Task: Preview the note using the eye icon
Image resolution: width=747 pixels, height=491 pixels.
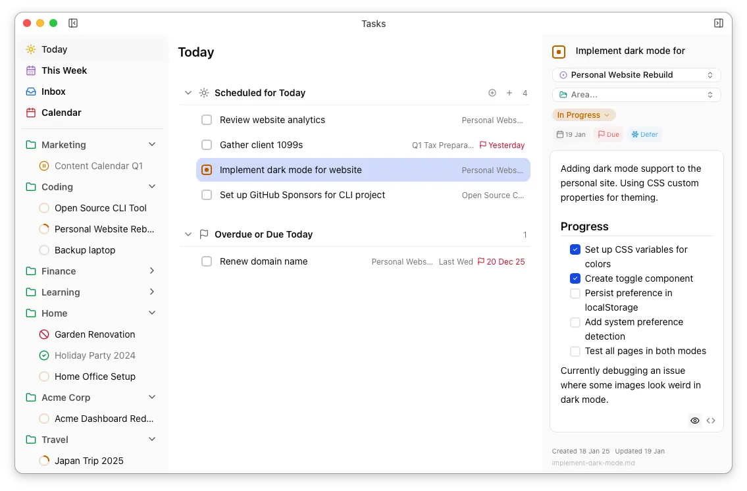Action: pyautogui.click(x=694, y=420)
